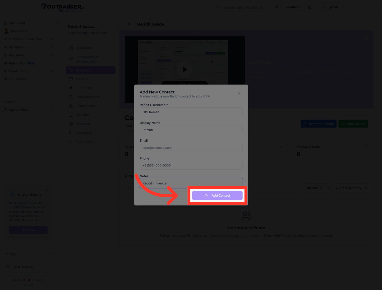
Task: Open the notifications bell
Action: pos(276,7)
